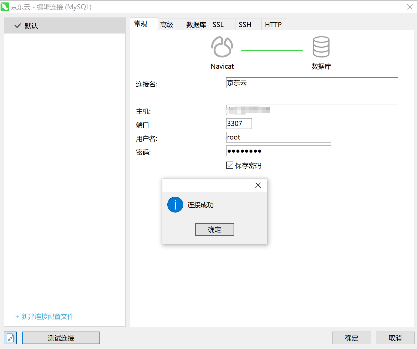This screenshot has width=417, height=349.
Task: Switch to the SSL tab
Action: click(x=218, y=25)
